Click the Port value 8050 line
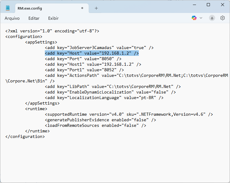The image size is (230, 183). pyautogui.click(x=83, y=59)
